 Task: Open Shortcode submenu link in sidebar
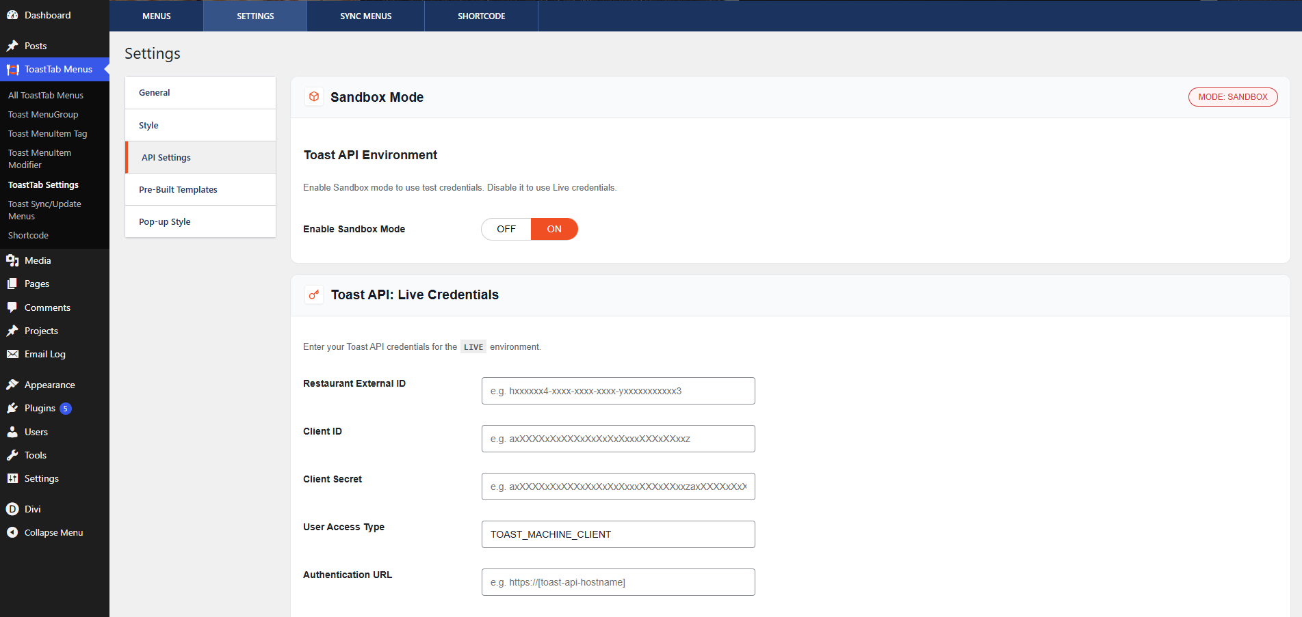click(x=28, y=235)
